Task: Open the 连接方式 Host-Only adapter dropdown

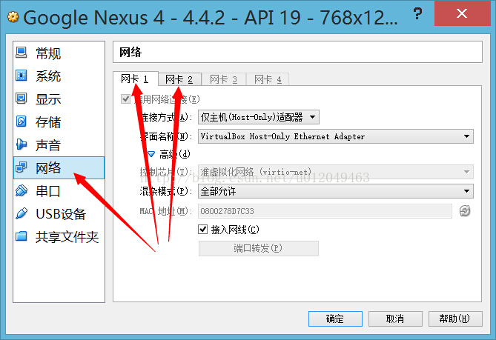Action: tap(259, 117)
